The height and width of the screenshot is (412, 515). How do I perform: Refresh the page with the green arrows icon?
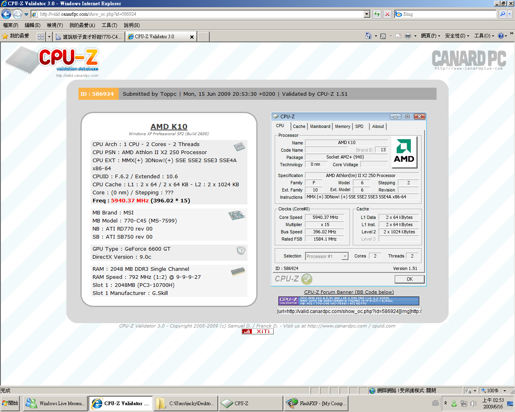[x=377, y=14]
